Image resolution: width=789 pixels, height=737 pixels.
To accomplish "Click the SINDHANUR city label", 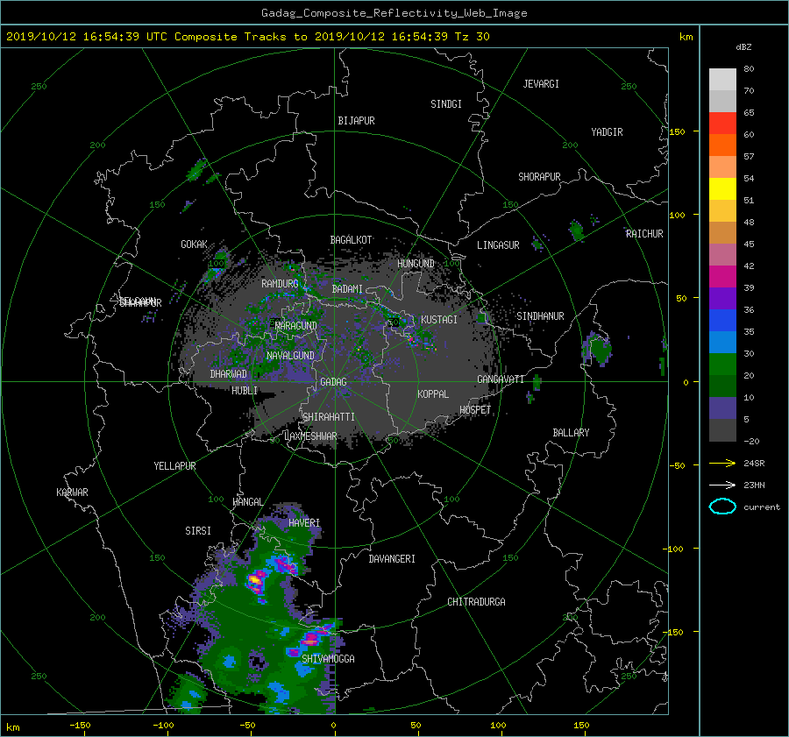I will pyautogui.click(x=540, y=316).
